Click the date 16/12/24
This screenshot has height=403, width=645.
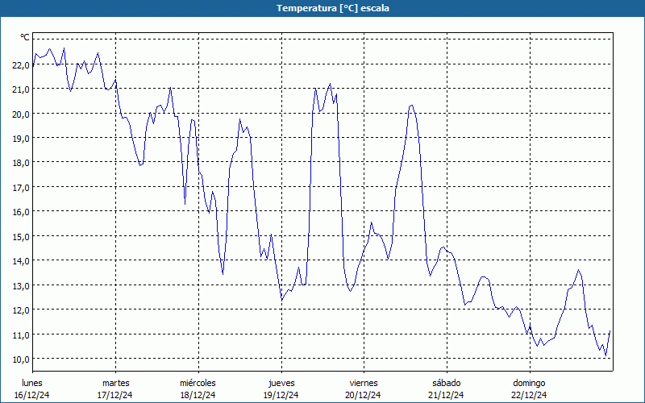[x=32, y=395]
